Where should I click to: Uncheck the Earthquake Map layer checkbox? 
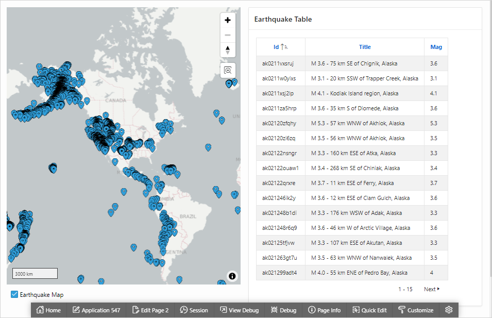click(14, 294)
